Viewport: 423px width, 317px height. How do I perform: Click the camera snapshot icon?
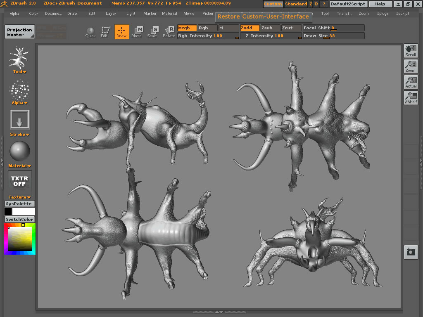coord(411,252)
